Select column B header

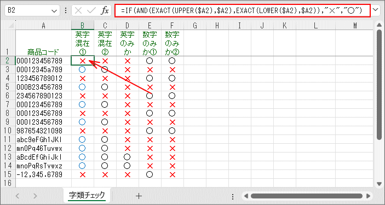coord(83,26)
